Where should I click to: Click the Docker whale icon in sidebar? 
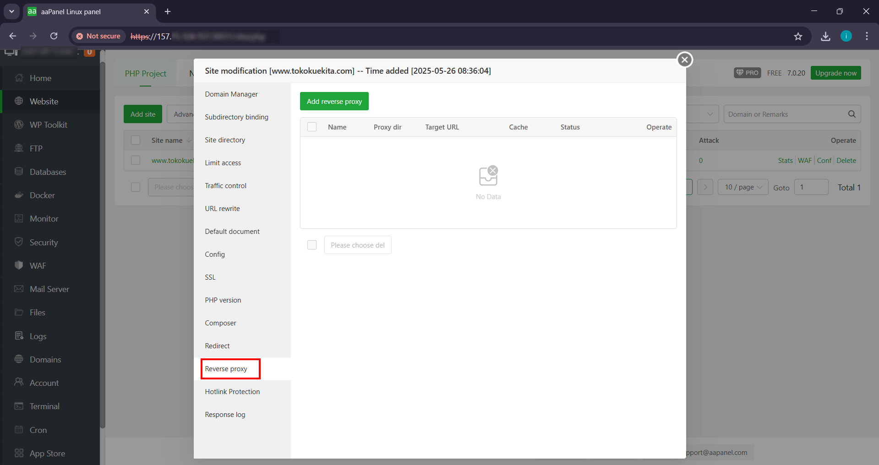coord(19,195)
